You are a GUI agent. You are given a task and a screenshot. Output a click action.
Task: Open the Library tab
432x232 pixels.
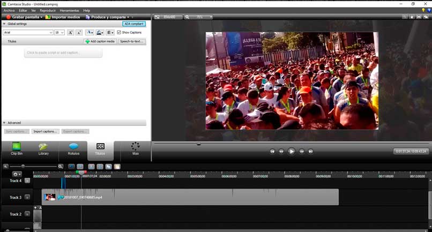tap(43, 149)
